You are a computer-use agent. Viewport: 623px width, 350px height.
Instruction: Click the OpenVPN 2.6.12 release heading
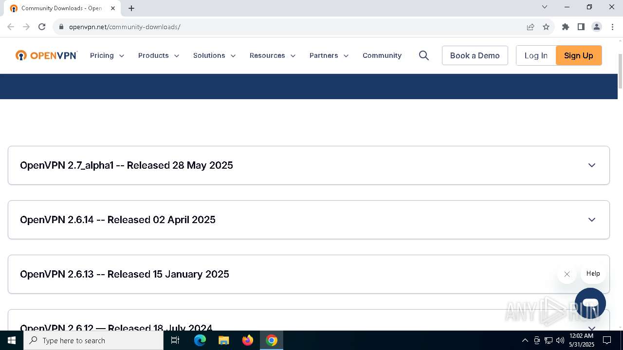pyautogui.click(x=116, y=327)
